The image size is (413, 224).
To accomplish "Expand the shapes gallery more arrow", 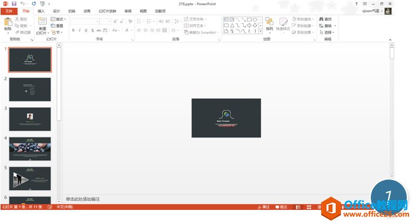I will [261, 32].
